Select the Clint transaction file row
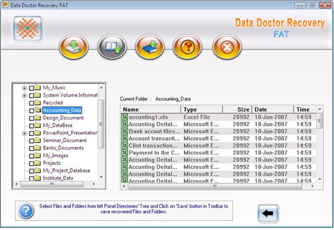This screenshot has width=334, height=230. pos(219,145)
